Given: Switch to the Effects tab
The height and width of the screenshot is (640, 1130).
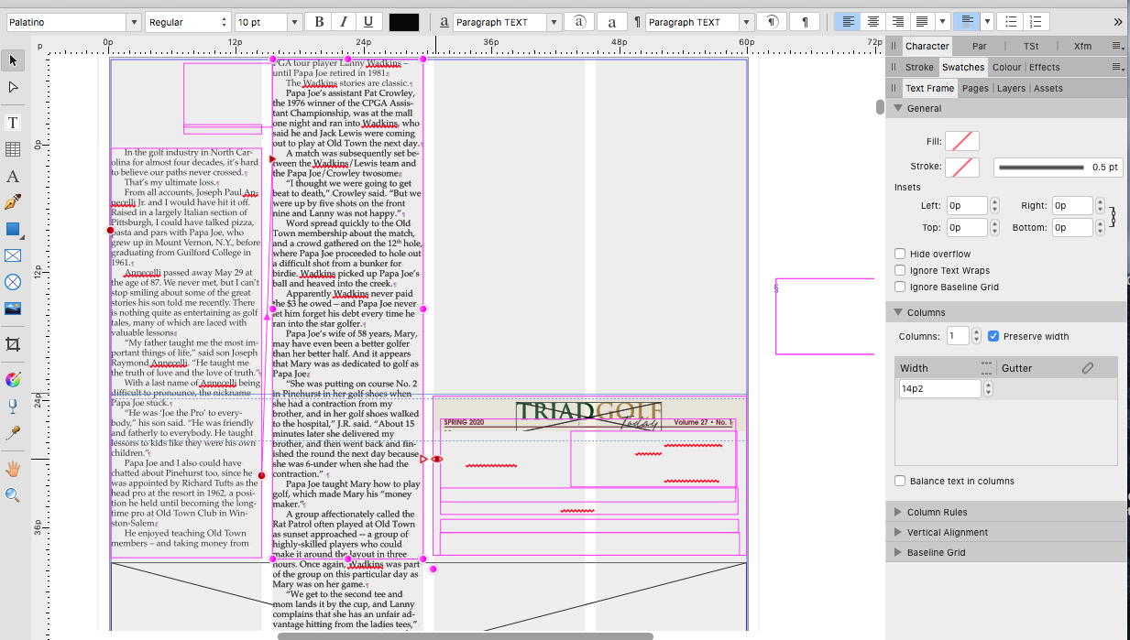Looking at the screenshot, I should tap(1044, 67).
